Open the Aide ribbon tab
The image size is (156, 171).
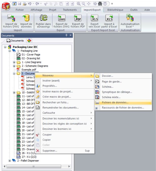(x=147, y=10)
